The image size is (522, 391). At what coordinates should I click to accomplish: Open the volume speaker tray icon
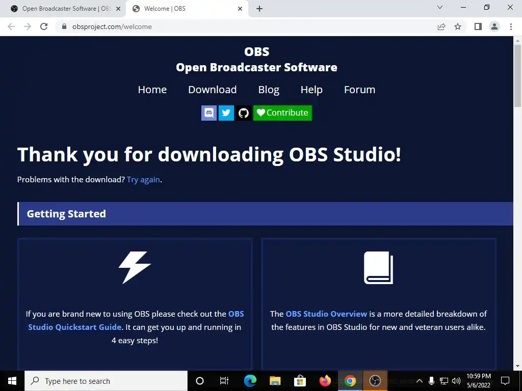pos(456,381)
